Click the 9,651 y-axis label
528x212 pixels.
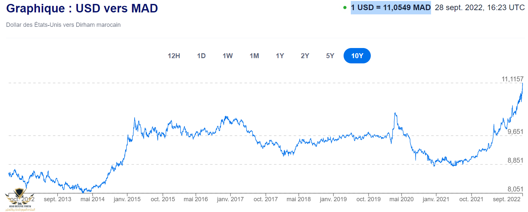515,132
